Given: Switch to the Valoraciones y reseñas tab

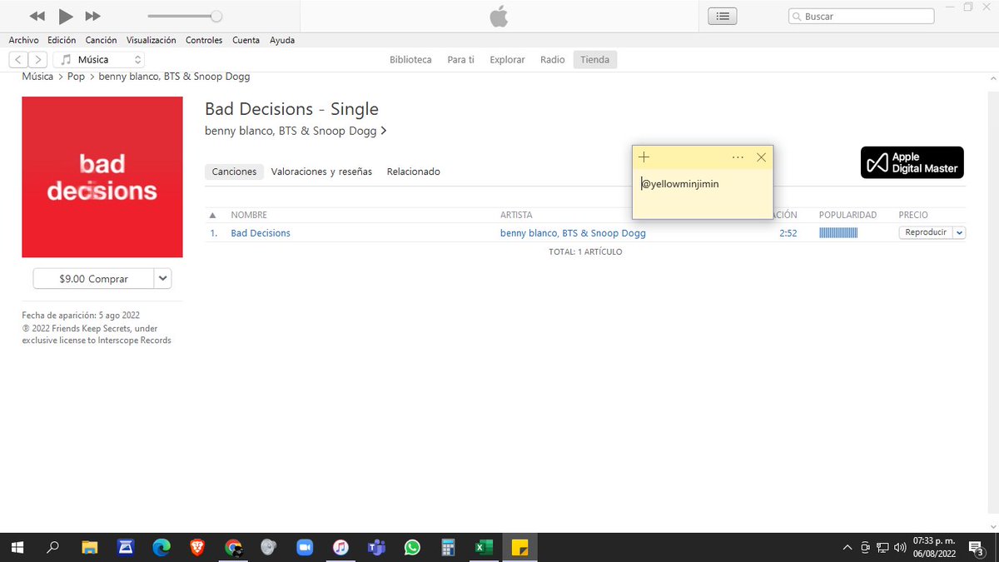Looking at the screenshot, I should pyautogui.click(x=322, y=172).
